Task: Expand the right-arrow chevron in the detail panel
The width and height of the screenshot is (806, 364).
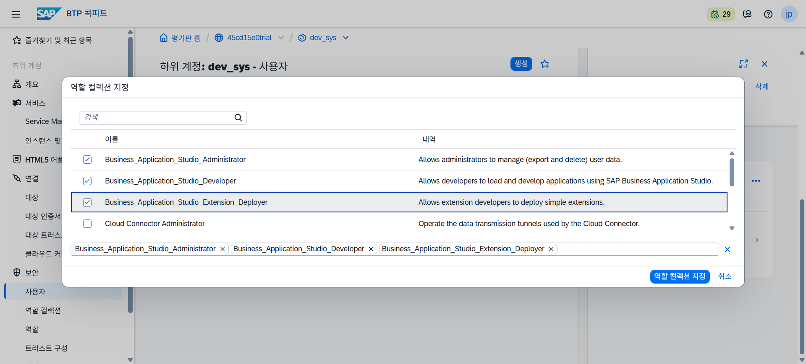Action: pyautogui.click(x=757, y=240)
